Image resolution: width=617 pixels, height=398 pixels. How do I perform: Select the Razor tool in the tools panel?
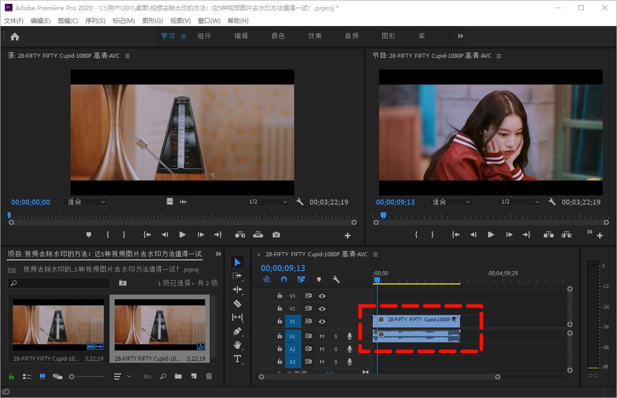point(237,303)
